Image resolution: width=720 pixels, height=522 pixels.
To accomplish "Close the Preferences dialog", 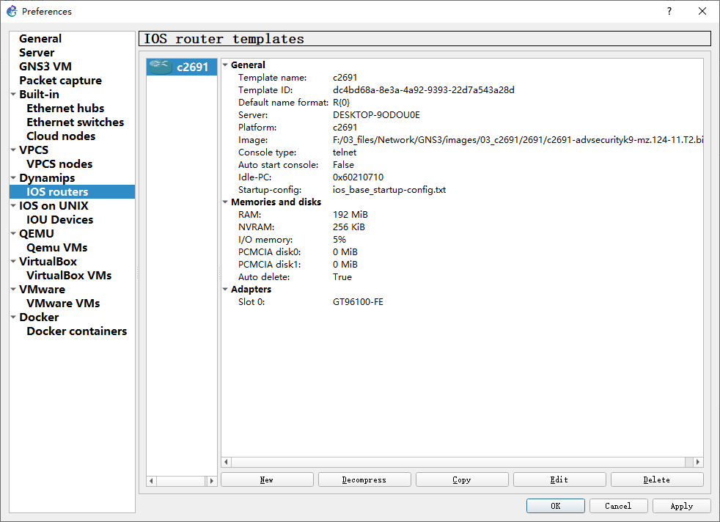I will [x=702, y=11].
